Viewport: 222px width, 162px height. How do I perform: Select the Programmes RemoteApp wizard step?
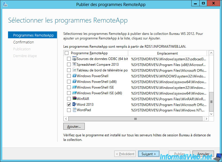click(33, 35)
